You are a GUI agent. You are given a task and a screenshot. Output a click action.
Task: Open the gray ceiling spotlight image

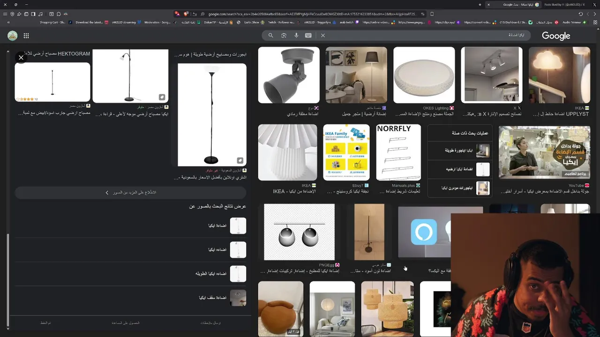pyautogui.click(x=289, y=75)
